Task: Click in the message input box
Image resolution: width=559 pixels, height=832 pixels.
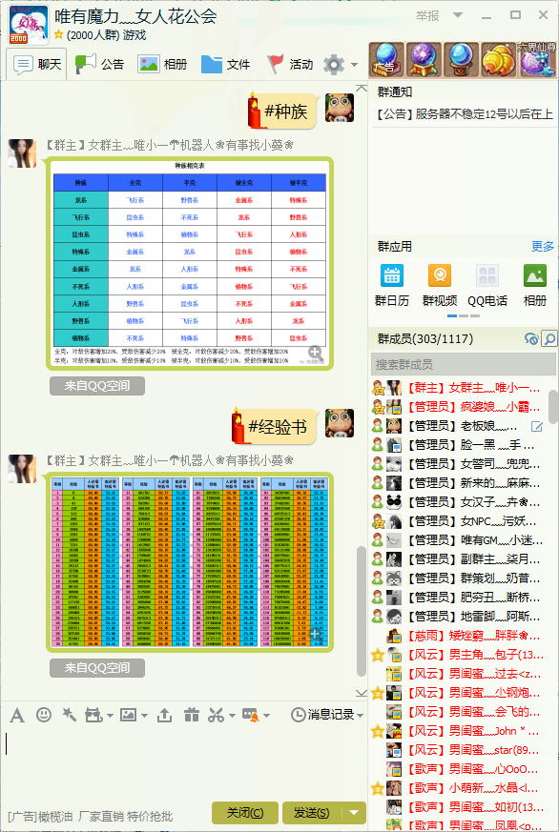Action: click(x=183, y=764)
